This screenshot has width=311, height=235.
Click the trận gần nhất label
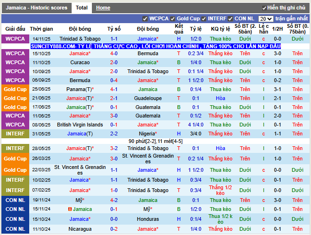[291, 19]
